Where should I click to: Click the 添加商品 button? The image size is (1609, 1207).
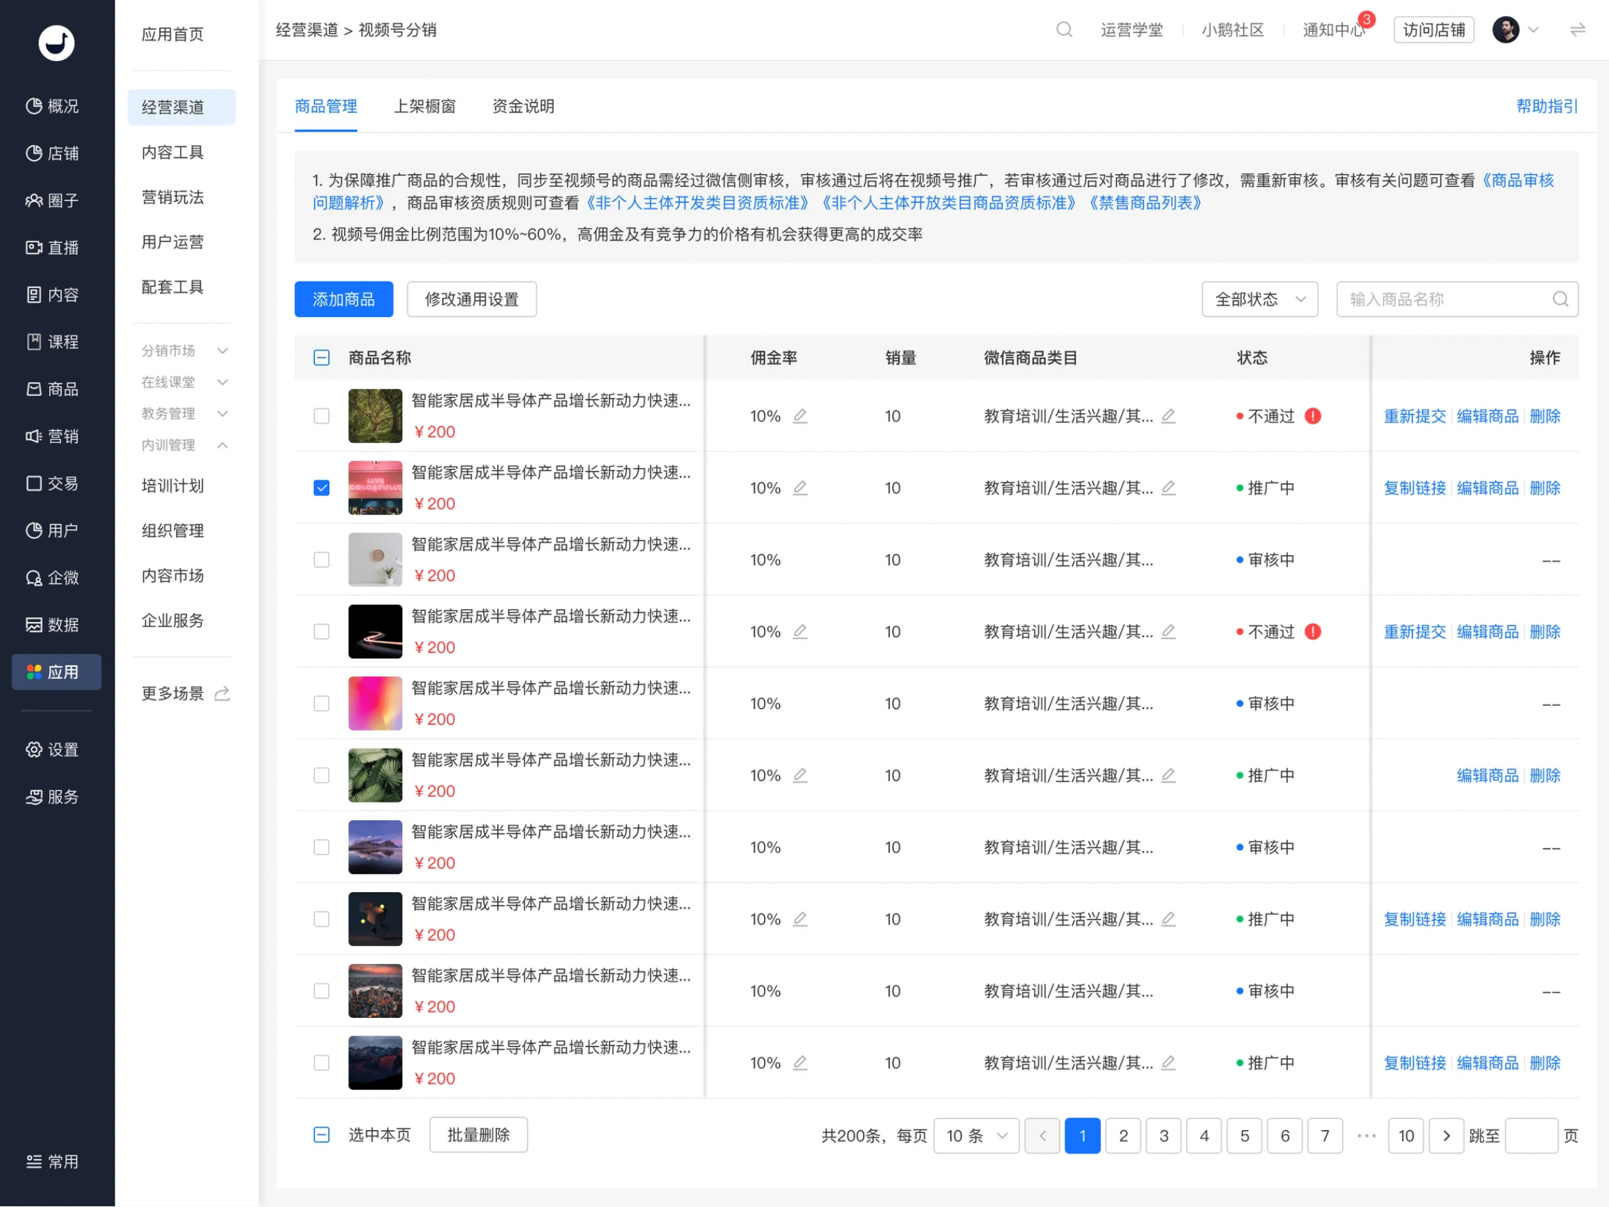(x=344, y=300)
